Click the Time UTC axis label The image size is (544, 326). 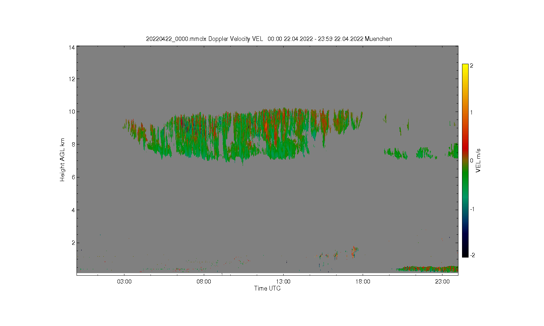[267, 289]
